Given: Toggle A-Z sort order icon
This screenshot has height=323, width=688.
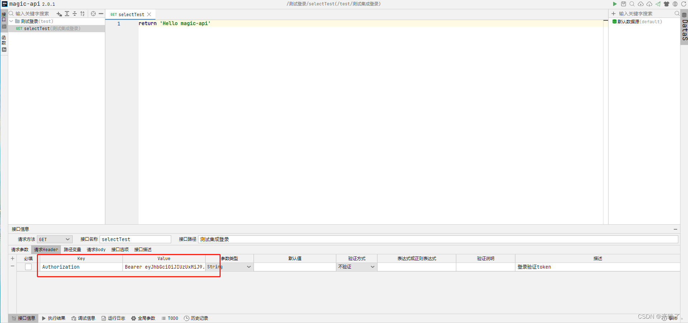Looking at the screenshot, I should [83, 14].
